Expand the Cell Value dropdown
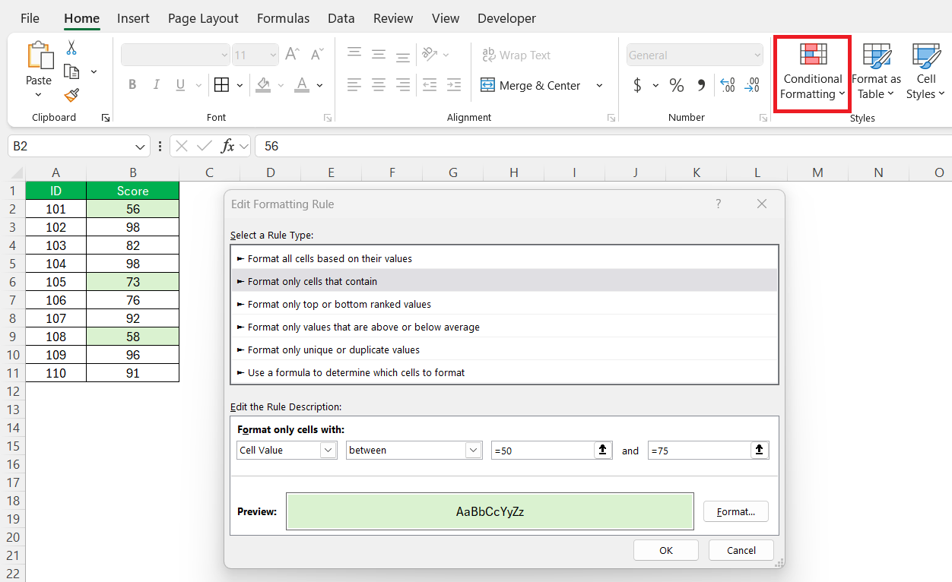The width and height of the screenshot is (952, 582). (328, 450)
